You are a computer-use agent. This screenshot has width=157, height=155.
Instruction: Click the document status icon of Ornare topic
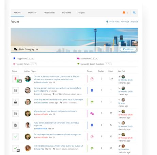[15, 90]
